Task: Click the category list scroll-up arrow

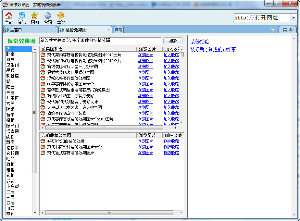Action: click(x=35, y=49)
